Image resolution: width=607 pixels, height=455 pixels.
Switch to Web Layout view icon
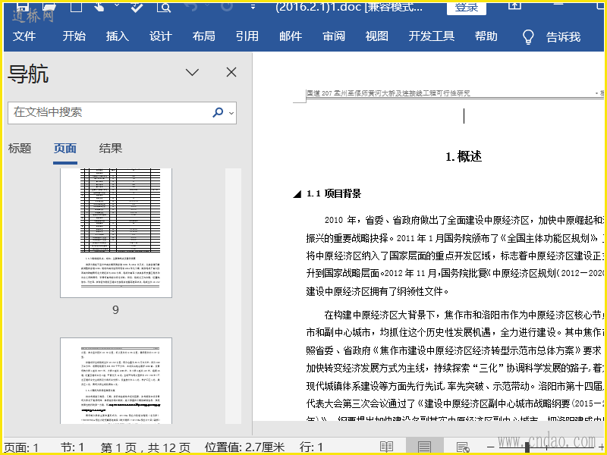coord(462,447)
